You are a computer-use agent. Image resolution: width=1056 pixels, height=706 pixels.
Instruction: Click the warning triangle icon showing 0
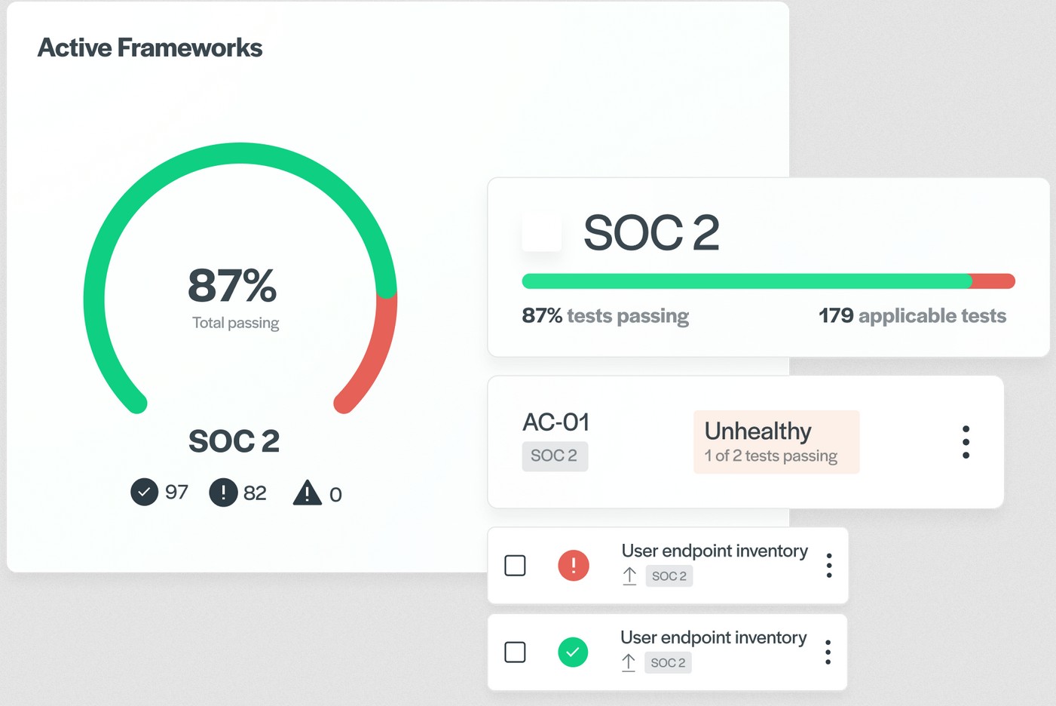click(x=307, y=493)
